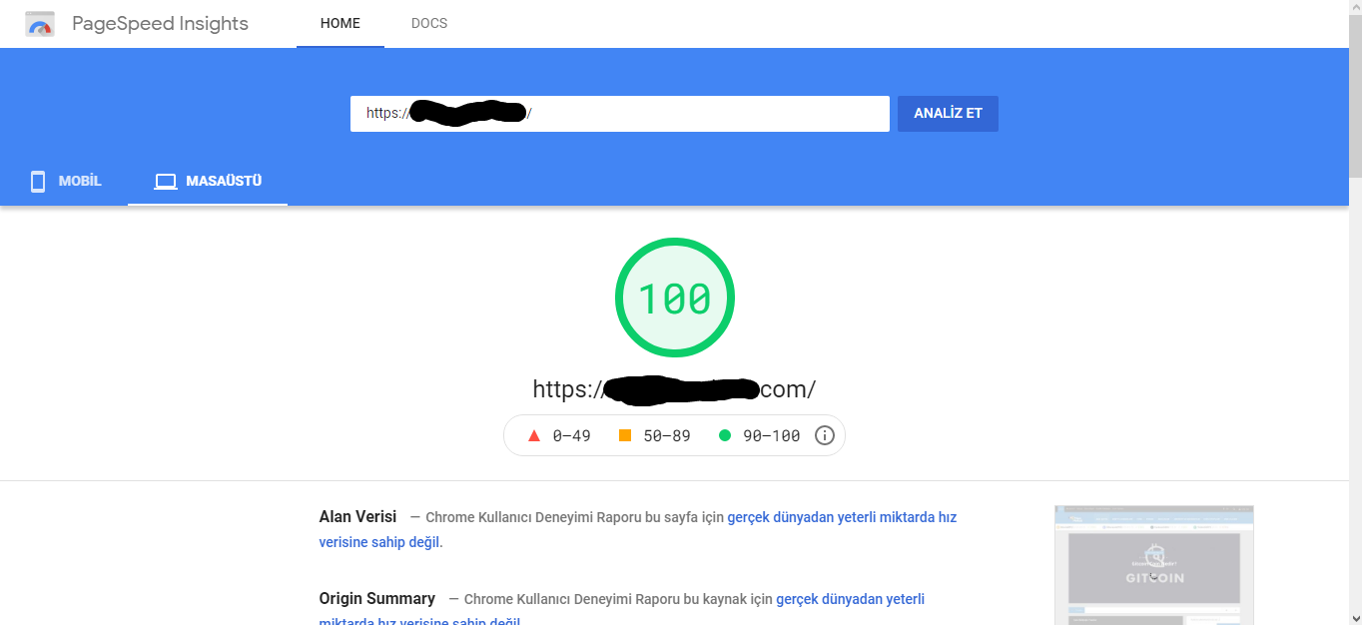
Task: Click the analyzed URL text below score
Action: (x=674, y=389)
